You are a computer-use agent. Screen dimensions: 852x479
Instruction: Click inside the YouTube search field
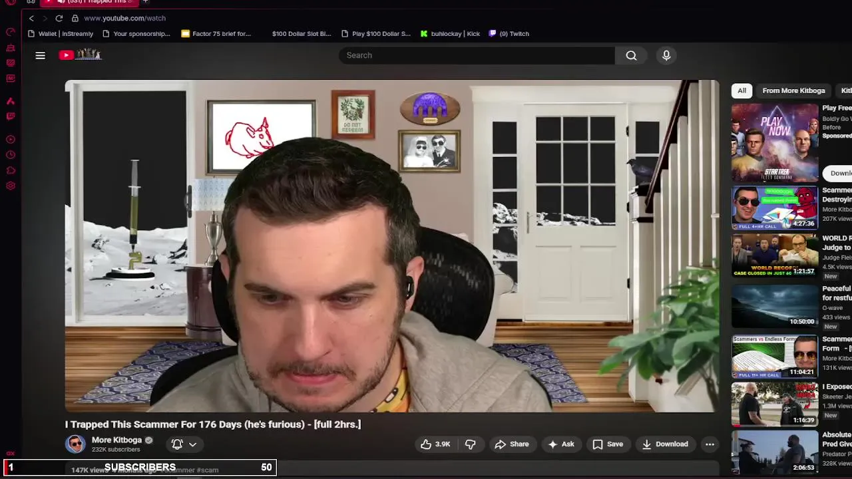(477, 55)
